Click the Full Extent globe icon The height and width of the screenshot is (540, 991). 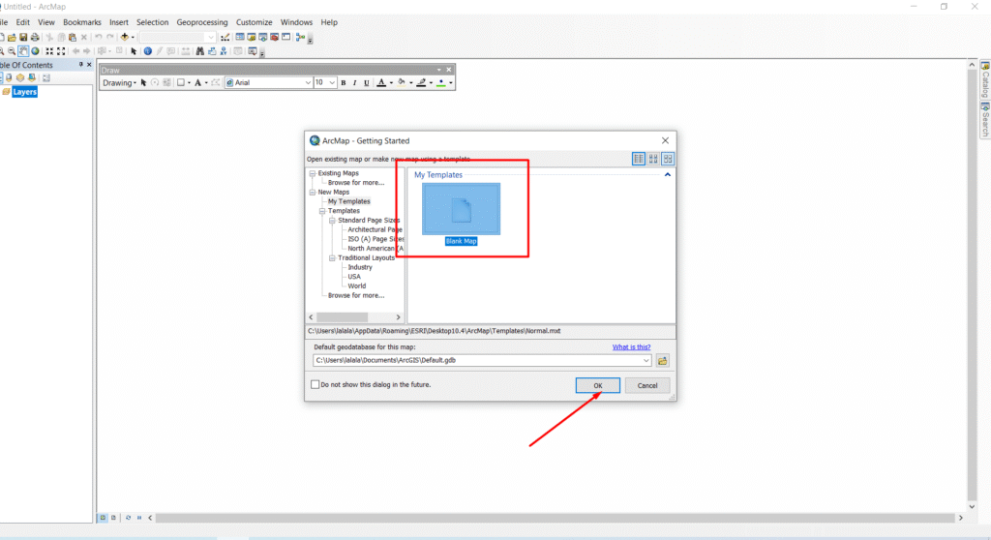35,51
